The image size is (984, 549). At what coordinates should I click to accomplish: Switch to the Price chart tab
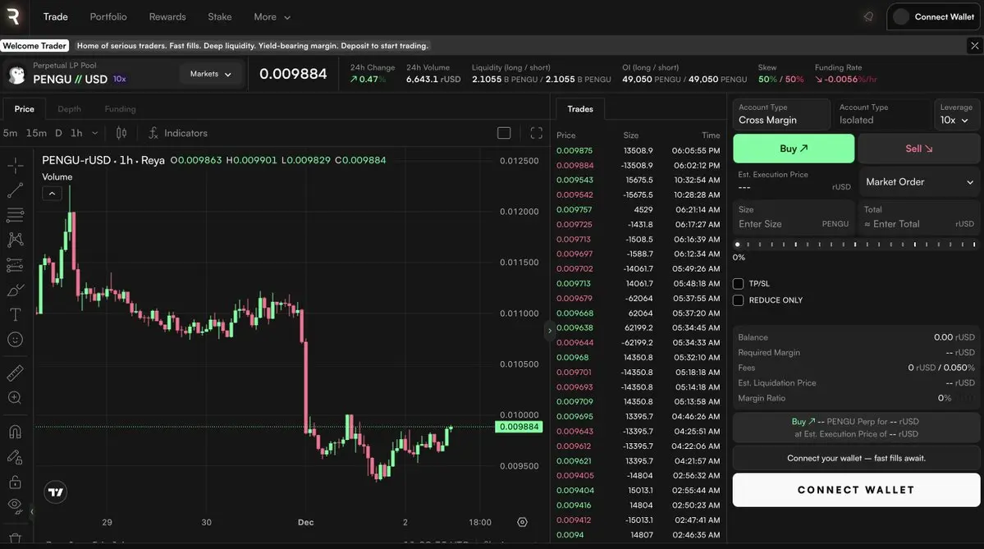pos(25,108)
